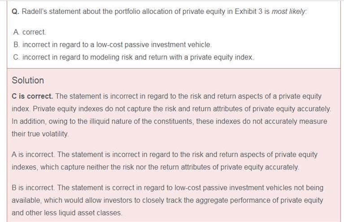This screenshot has height=222, width=344.
Task: Click the "Solution" heading
Action: pyautogui.click(x=28, y=81)
